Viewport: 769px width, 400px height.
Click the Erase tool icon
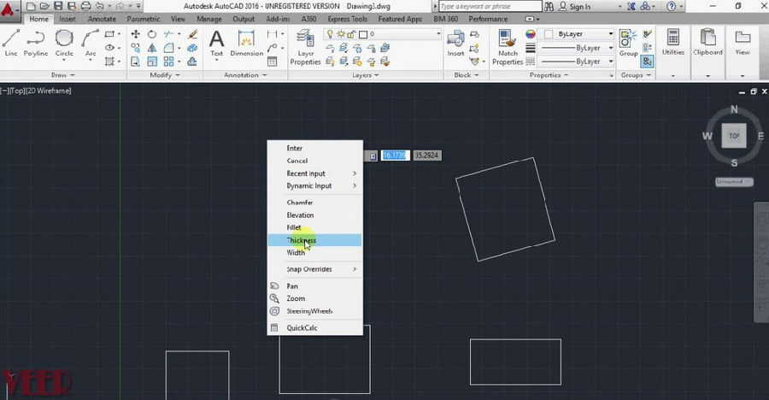pyautogui.click(x=193, y=34)
